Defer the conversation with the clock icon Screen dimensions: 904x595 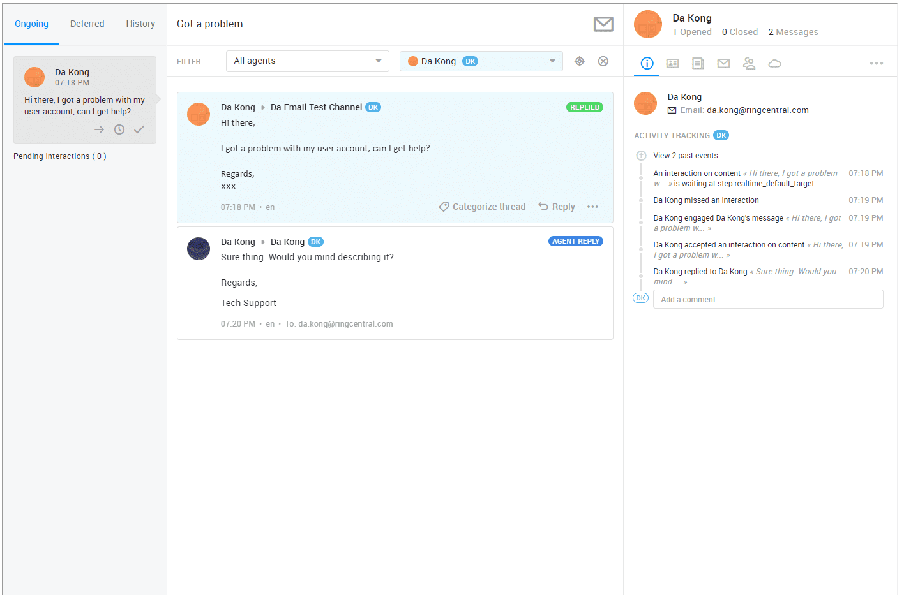[x=119, y=129]
